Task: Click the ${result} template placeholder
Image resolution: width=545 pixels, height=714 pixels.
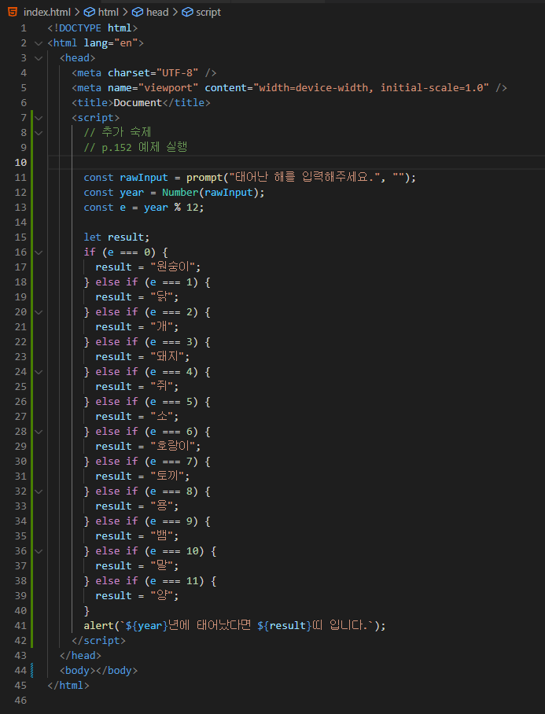Action: pyautogui.click(x=284, y=626)
